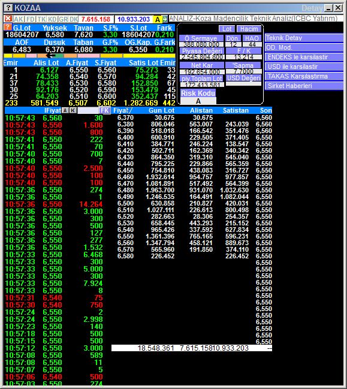Click the Net Kar label

point(202,65)
